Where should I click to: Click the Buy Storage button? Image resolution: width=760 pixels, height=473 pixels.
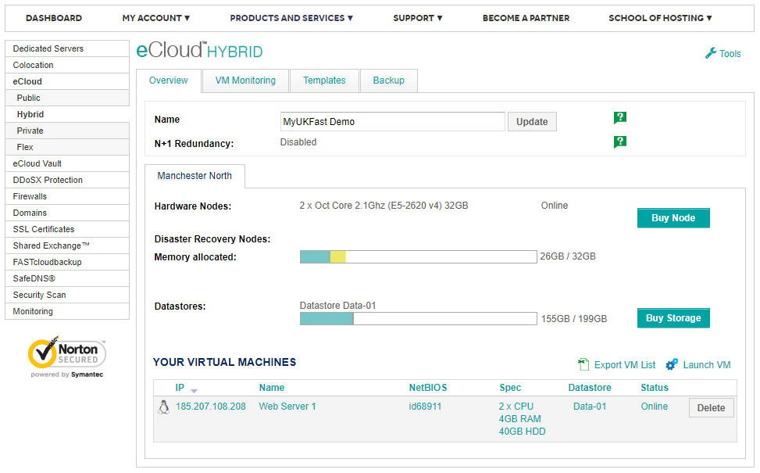[x=673, y=317]
